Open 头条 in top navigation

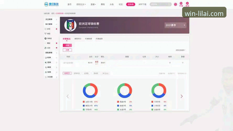pyautogui.click(x=112, y=4)
